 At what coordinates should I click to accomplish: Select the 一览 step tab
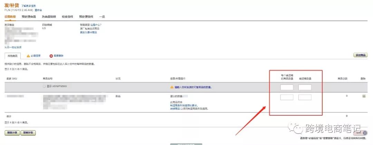(102, 16)
